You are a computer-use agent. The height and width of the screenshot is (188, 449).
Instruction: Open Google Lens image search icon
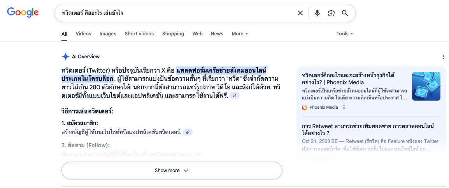(331, 13)
